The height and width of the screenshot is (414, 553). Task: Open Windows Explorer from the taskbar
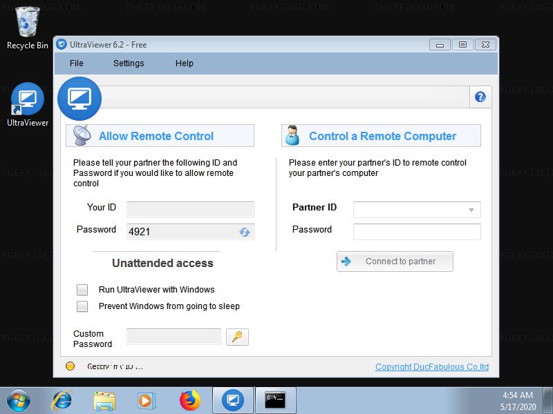coord(104,401)
